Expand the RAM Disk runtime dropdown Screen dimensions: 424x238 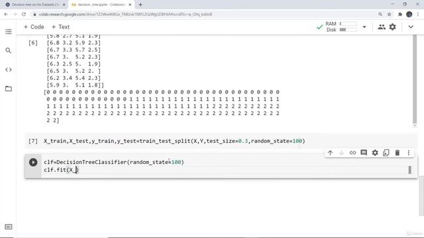364,27
